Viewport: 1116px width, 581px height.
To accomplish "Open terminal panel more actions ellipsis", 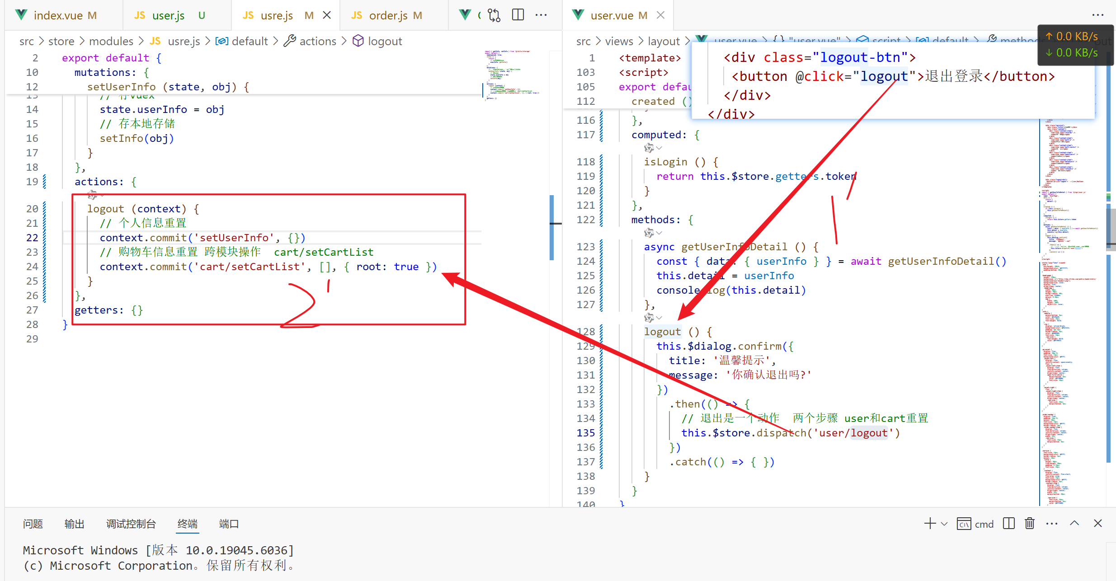I will tap(1052, 524).
